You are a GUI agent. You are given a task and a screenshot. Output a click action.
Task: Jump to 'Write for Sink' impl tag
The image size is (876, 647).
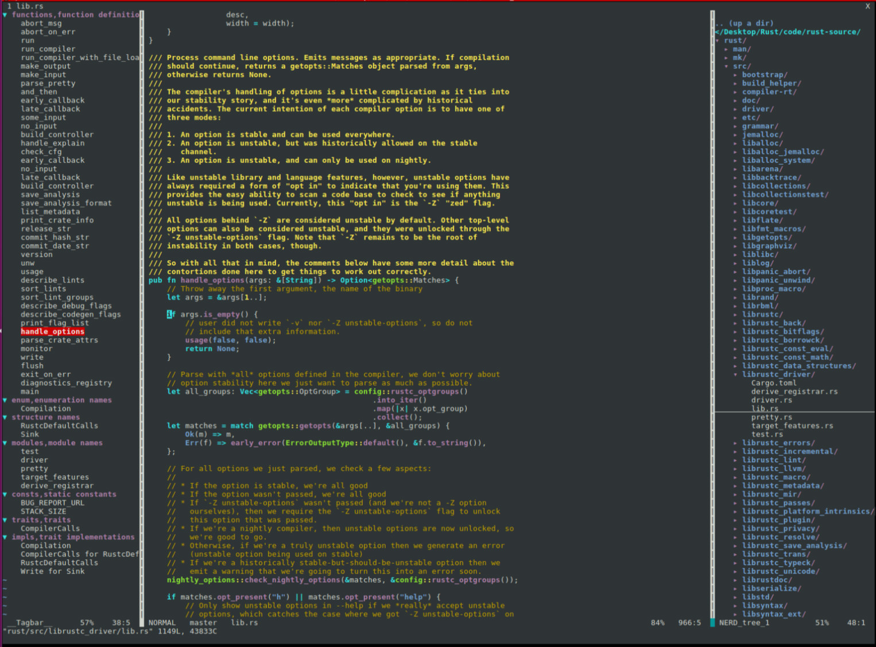pyautogui.click(x=53, y=571)
